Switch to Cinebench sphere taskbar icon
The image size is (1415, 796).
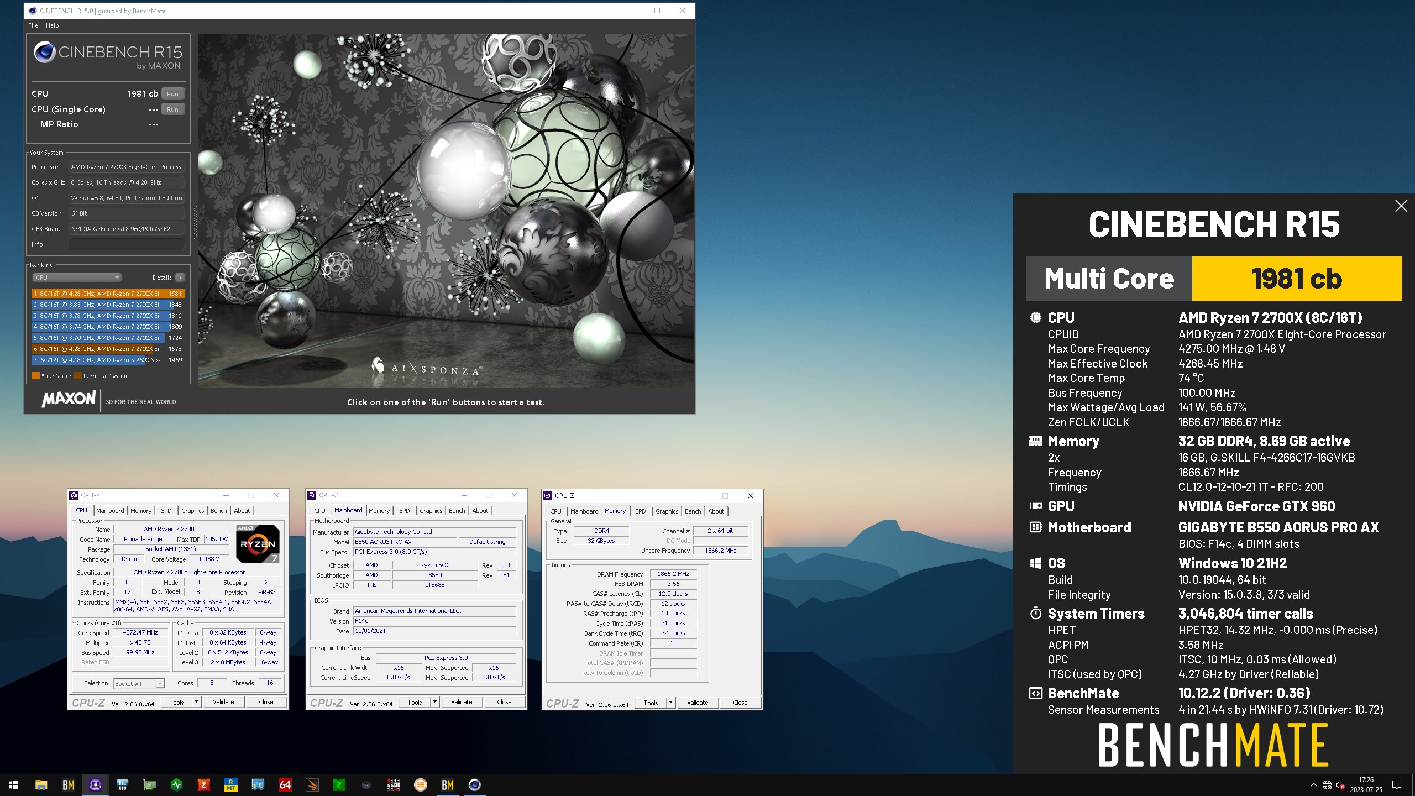[x=474, y=784]
